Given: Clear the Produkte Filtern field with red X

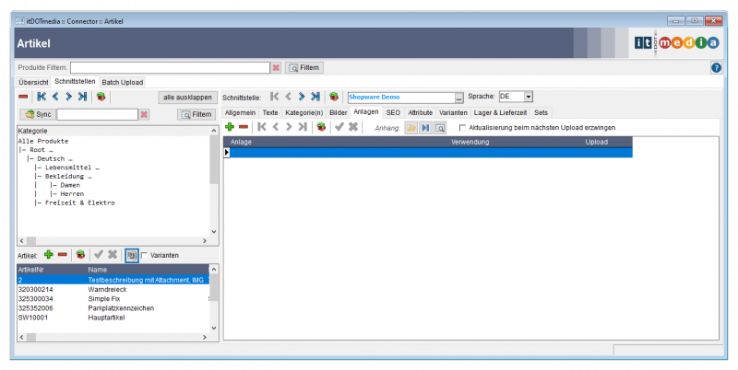Looking at the screenshot, I should [276, 67].
